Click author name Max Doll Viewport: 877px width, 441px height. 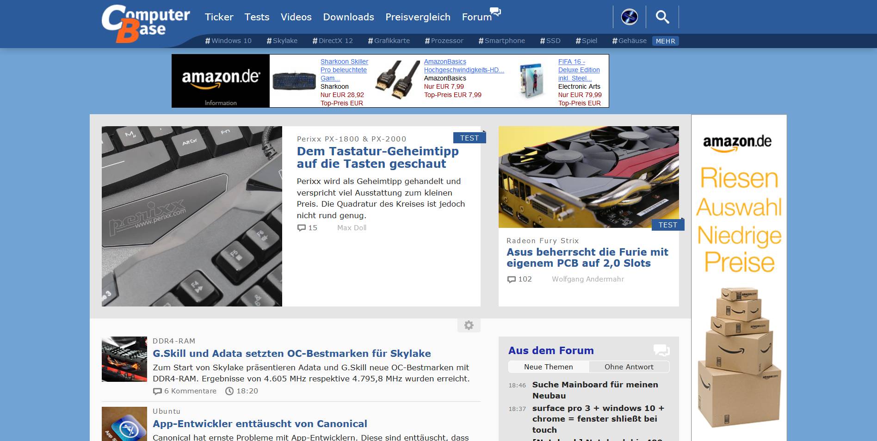(x=352, y=228)
